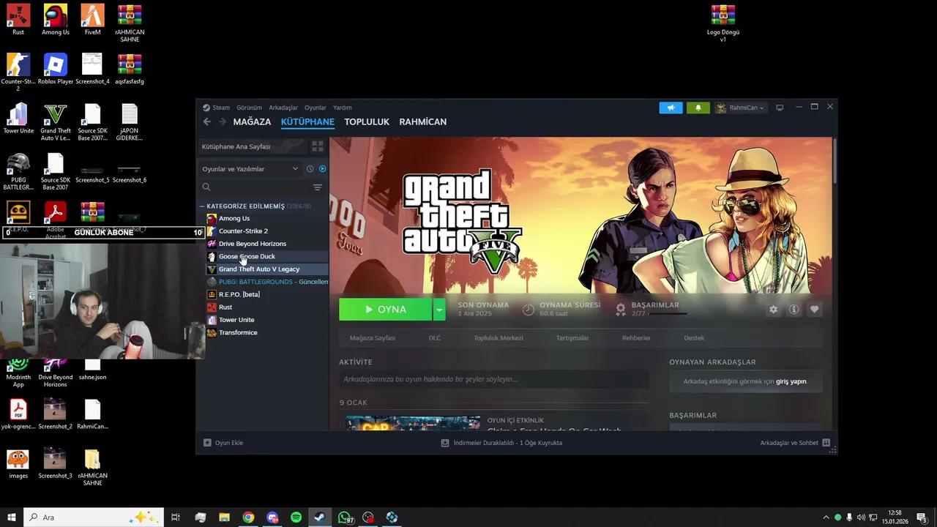Open the Rust desktop shortcut
The width and height of the screenshot is (937, 527).
[x=18, y=20]
